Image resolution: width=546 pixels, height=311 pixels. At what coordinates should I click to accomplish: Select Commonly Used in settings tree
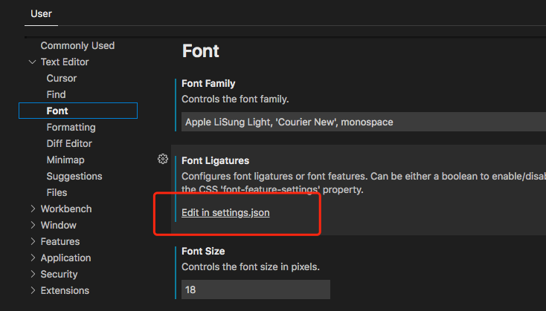[77, 46]
